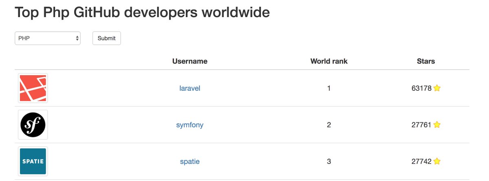The height and width of the screenshot is (181, 489).
Task: Open the symfony user profile link
Action: click(189, 125)
